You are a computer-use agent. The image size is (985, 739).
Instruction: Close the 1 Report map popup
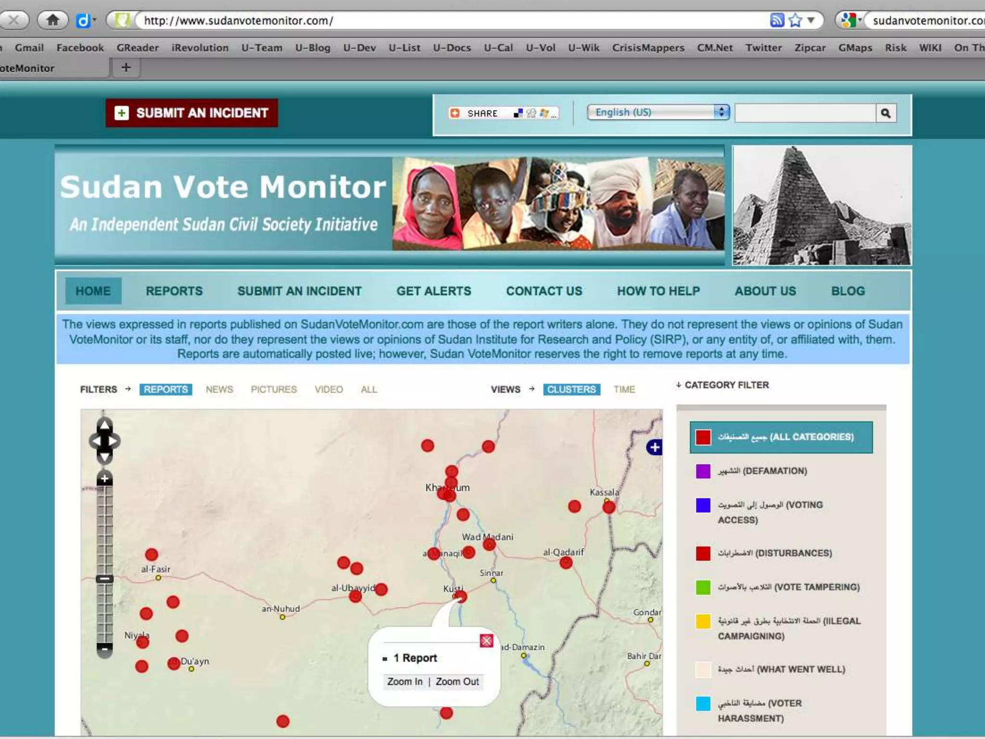click(486, 641)
